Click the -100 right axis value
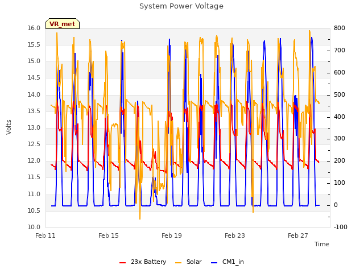Viewport: 364px width, 273px height. (340, 227)
